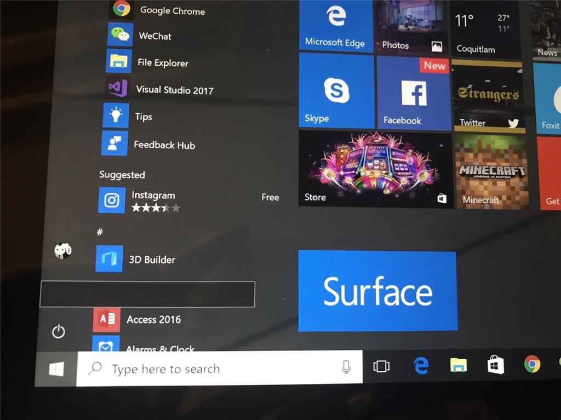
Task: Open Chrome from the taskbar
Action: coord(532,364)
